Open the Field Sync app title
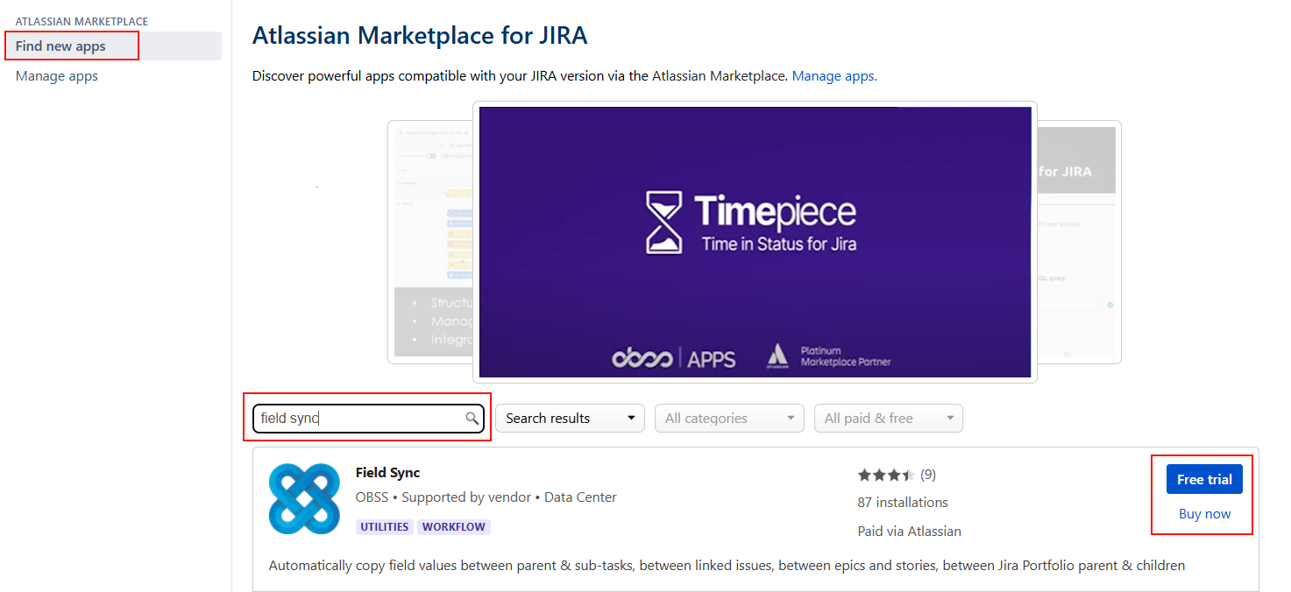The image size is (1291, 592). 387,473
